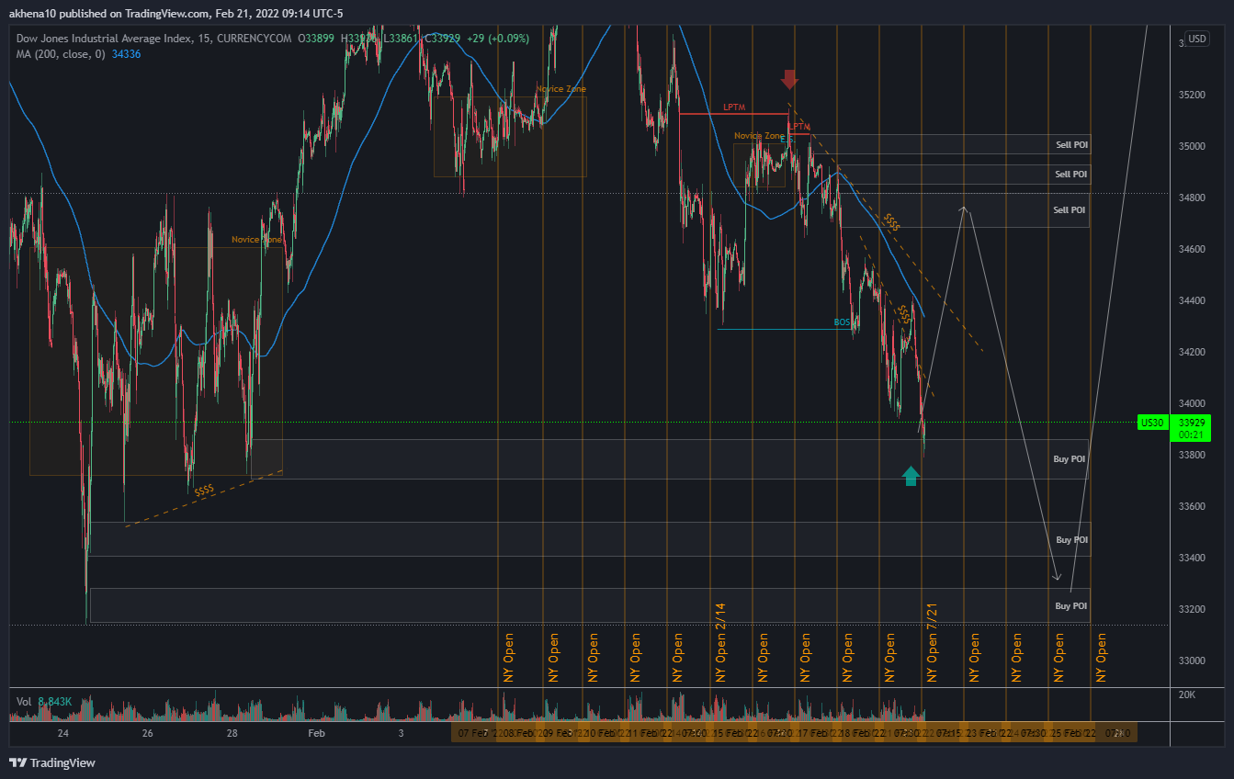Screen dimensions: 1234x779
Task: Click the early February Novice Zone label
Action: [560, 89]
